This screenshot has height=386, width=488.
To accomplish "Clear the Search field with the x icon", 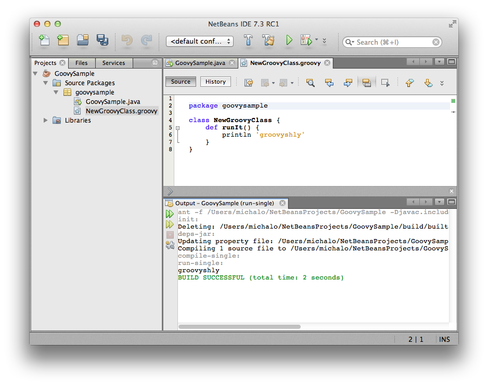I will click(x=436, y=42).
